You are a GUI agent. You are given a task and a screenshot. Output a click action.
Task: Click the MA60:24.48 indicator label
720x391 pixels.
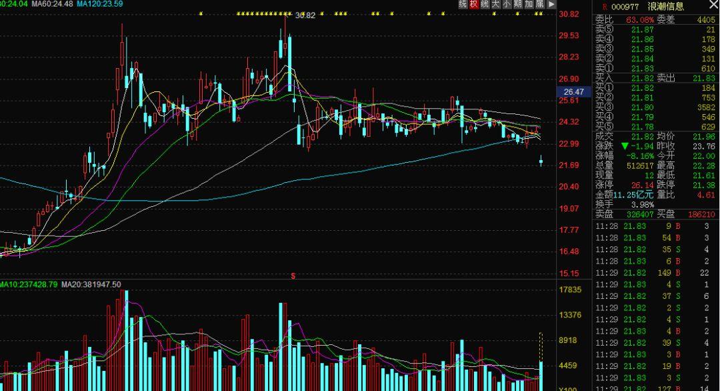point(52,4)
